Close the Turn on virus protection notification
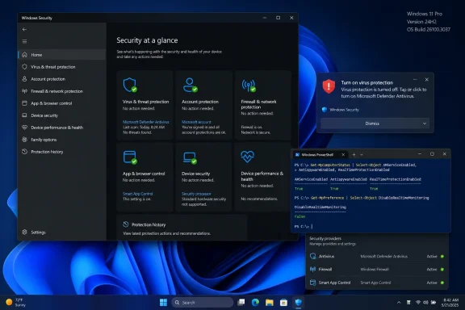Viewport: 465px width, 310px height. (427, 79)
